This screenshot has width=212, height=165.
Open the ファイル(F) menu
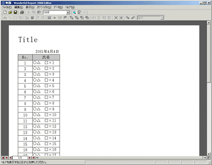7,7
